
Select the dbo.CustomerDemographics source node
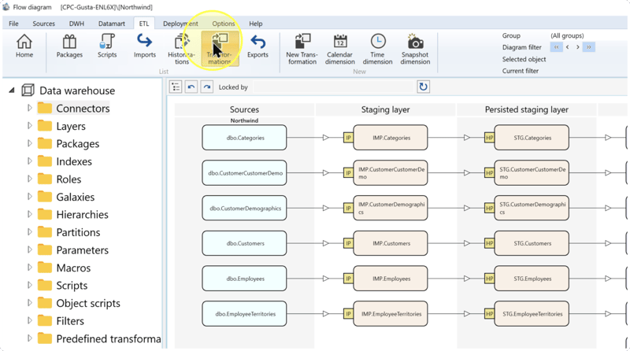(244, 208)
